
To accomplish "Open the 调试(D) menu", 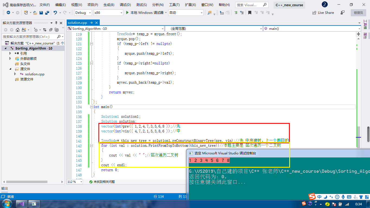I will pos(125,5).
